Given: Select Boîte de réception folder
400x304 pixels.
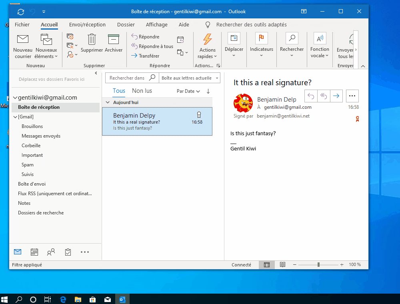Looking at the screenshot, I should (x=56, y=107).
